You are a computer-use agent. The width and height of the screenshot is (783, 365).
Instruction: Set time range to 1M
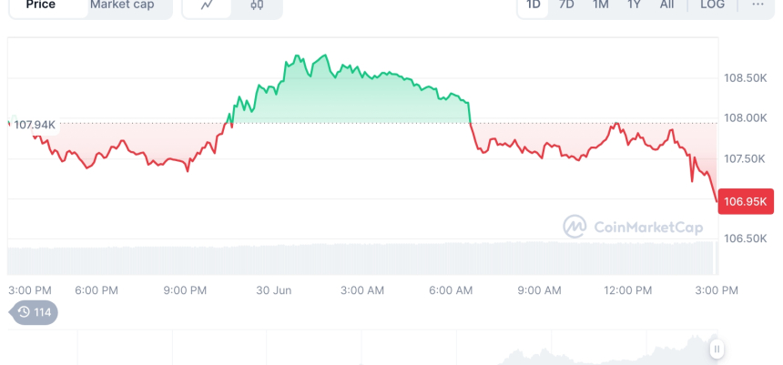(x=600, y=5)
